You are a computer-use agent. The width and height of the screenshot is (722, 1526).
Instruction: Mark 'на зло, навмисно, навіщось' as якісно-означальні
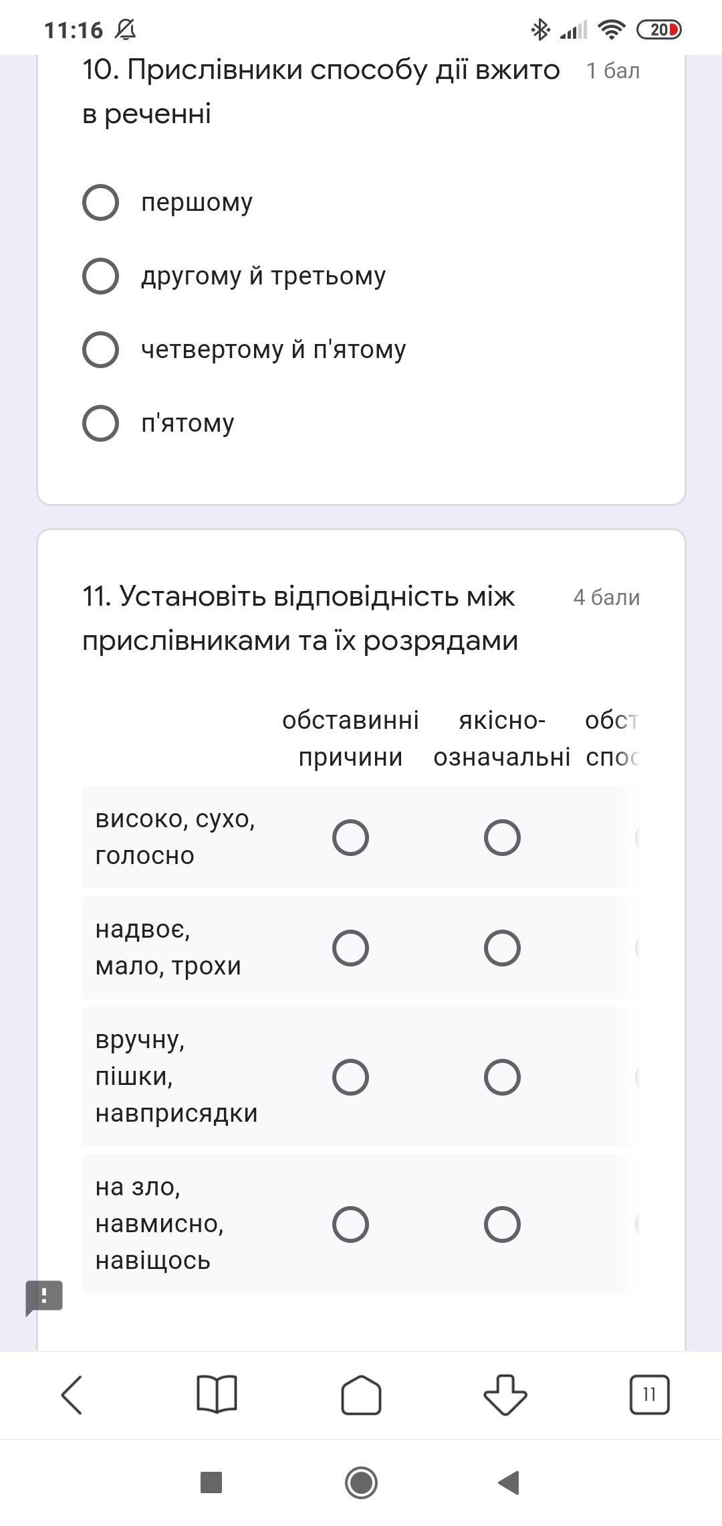pyautogui.click(x=502, y=1224)
